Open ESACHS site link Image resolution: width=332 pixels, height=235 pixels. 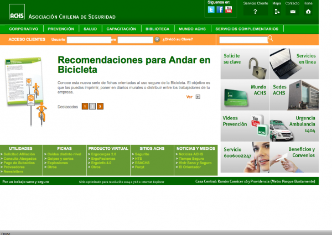pos(142,163)
